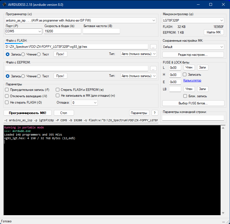230x224 pixels.
Task: Open the Сохраненные настройки МК Default dropdown
Action: point(193,47)
